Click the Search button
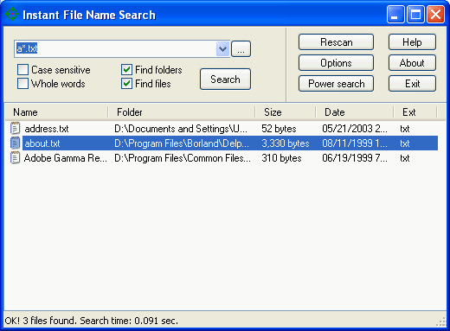This screenshot has width=450, height=331. pos(225,80)
